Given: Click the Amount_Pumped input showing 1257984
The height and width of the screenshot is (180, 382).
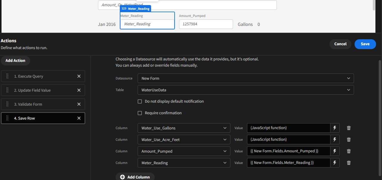Looking at the screenshot, I should coord(206,24).
